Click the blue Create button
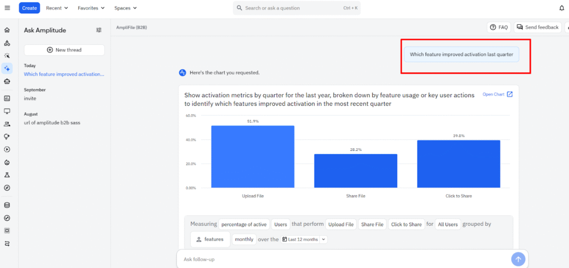The image size is (569, 268). 29,8
